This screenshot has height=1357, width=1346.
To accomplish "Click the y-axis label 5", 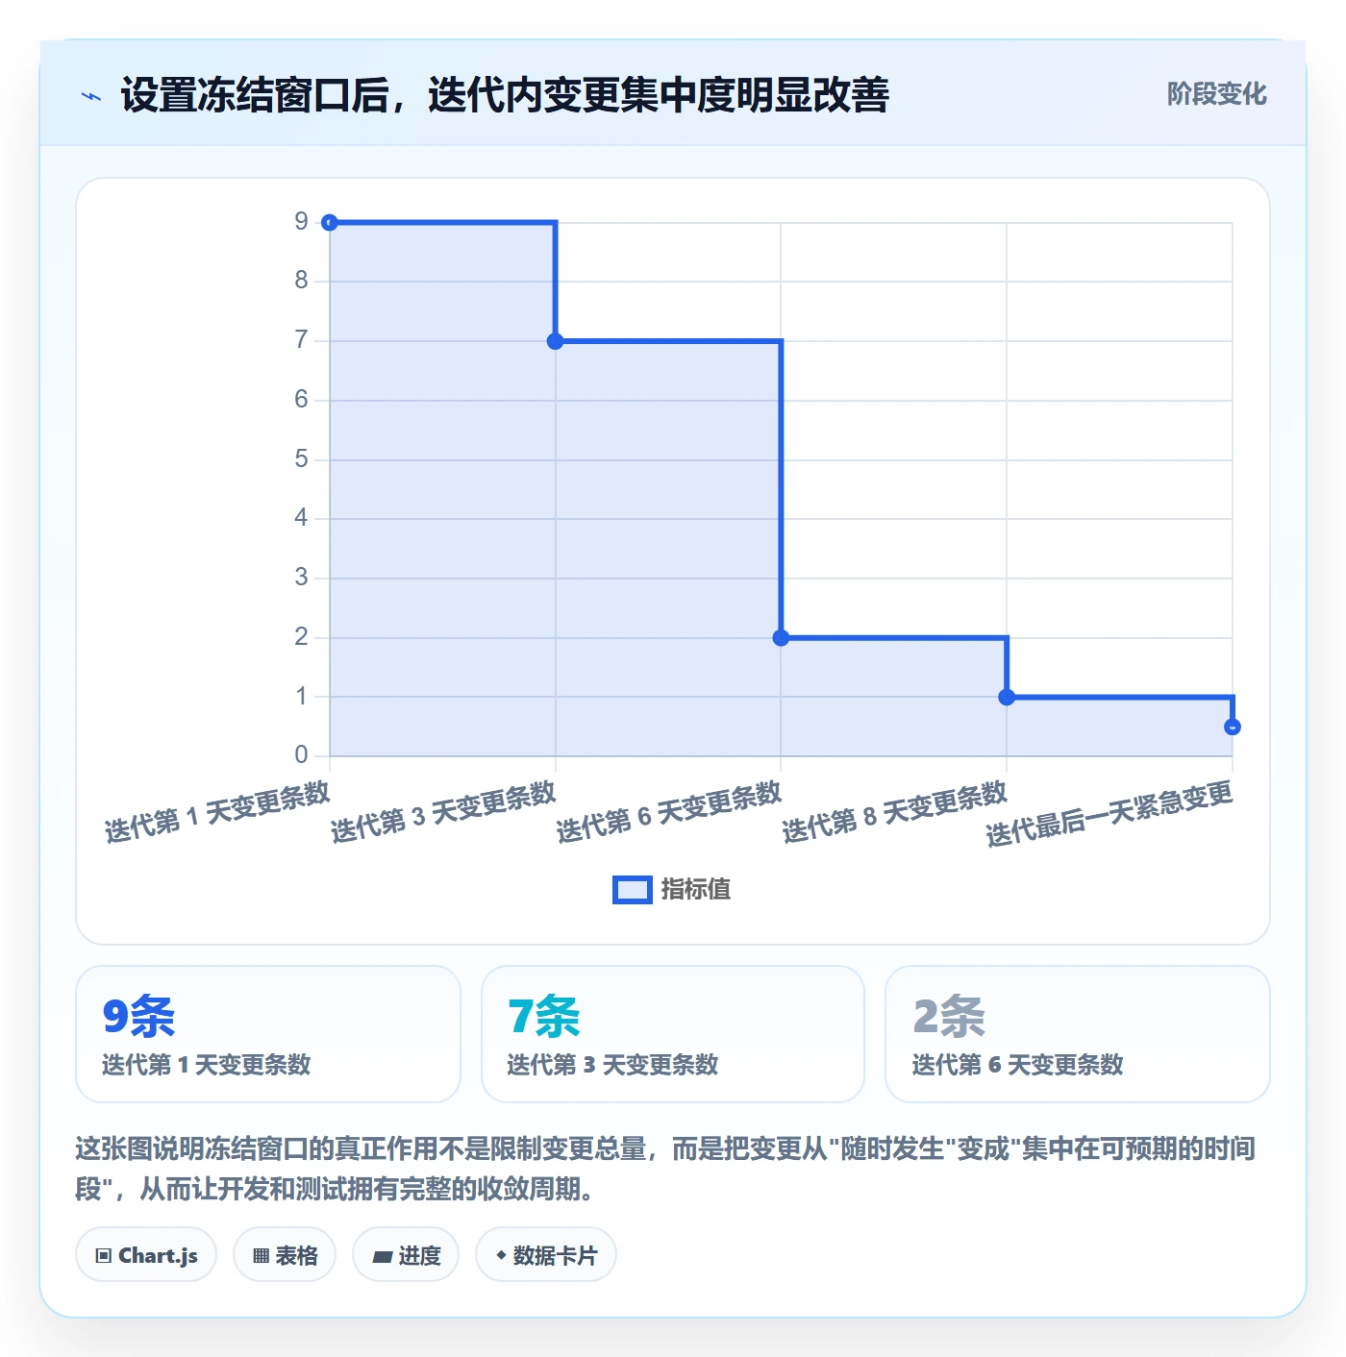I will click(302, 459).
